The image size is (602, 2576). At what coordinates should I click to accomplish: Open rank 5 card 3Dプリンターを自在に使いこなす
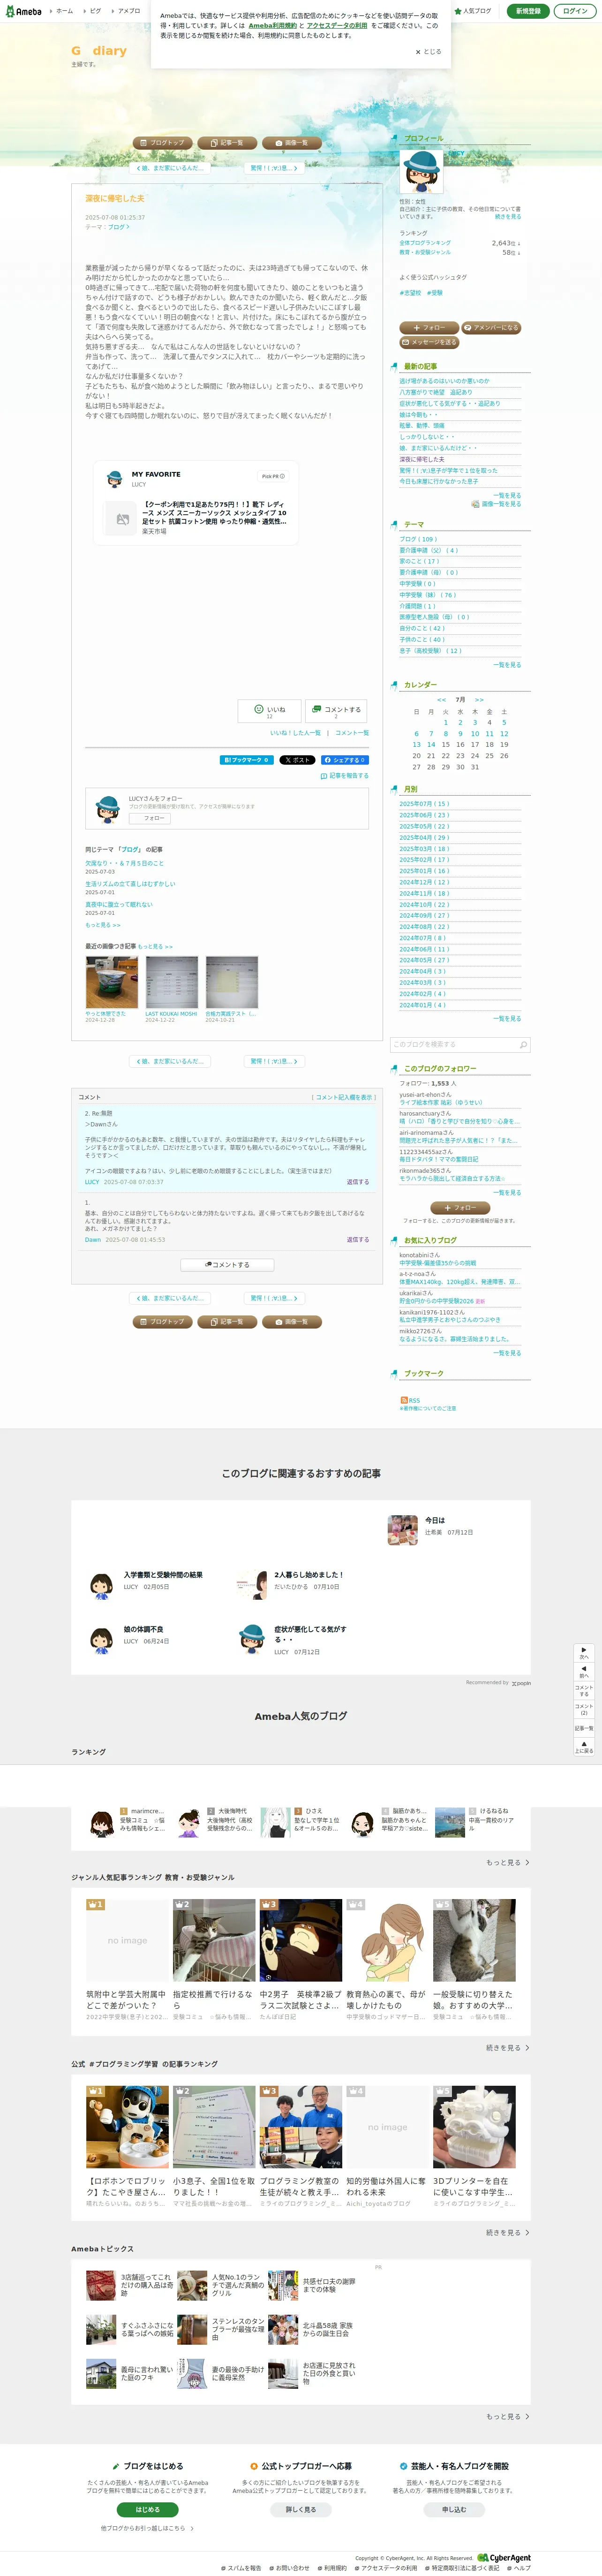pyautogui.click(x=474, y=2147)
